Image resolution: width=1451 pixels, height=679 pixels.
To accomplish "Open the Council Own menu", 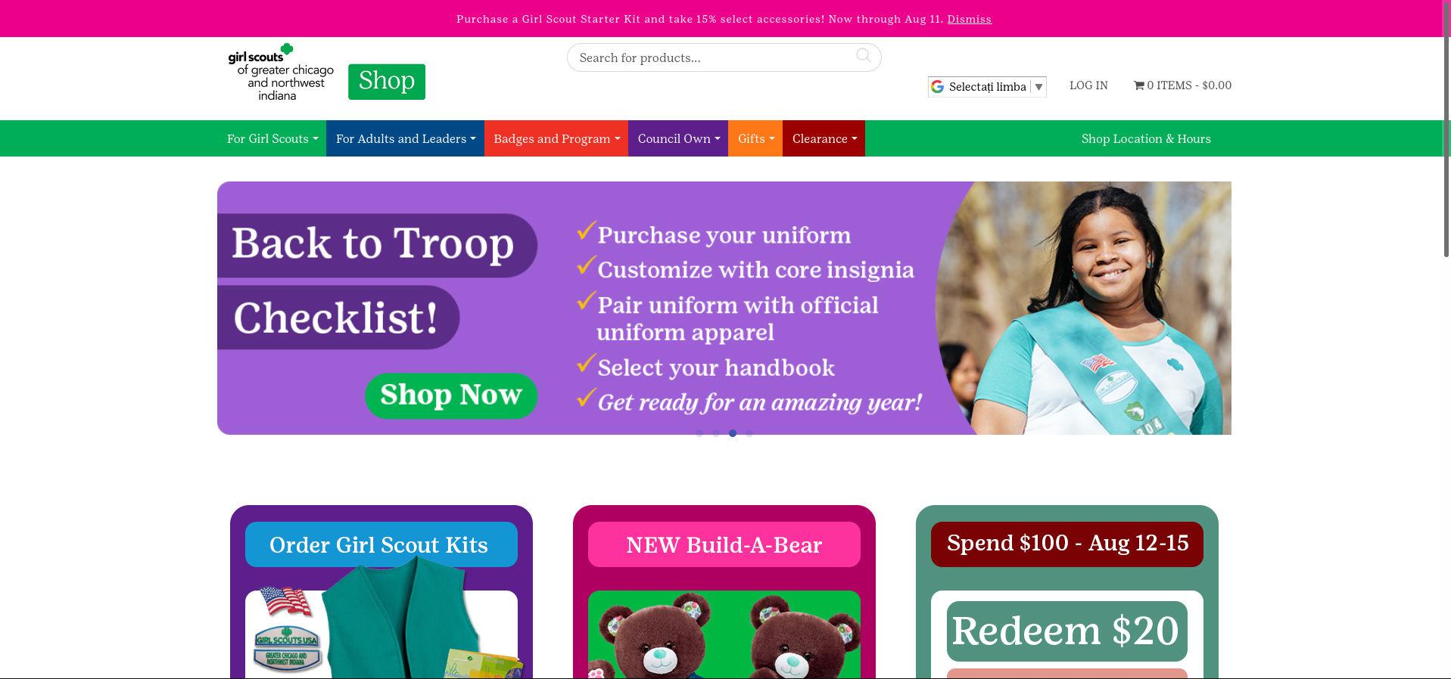I will (678, 138).
